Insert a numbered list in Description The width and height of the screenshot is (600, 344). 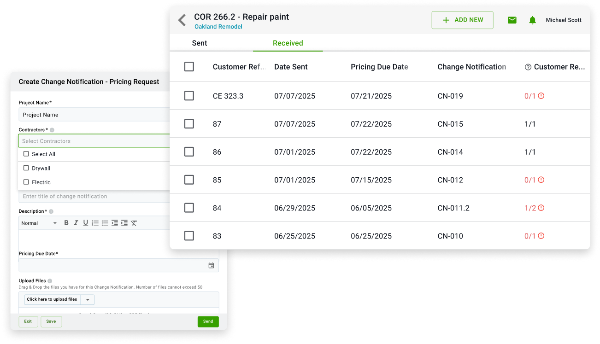click(x=95, y=223)
